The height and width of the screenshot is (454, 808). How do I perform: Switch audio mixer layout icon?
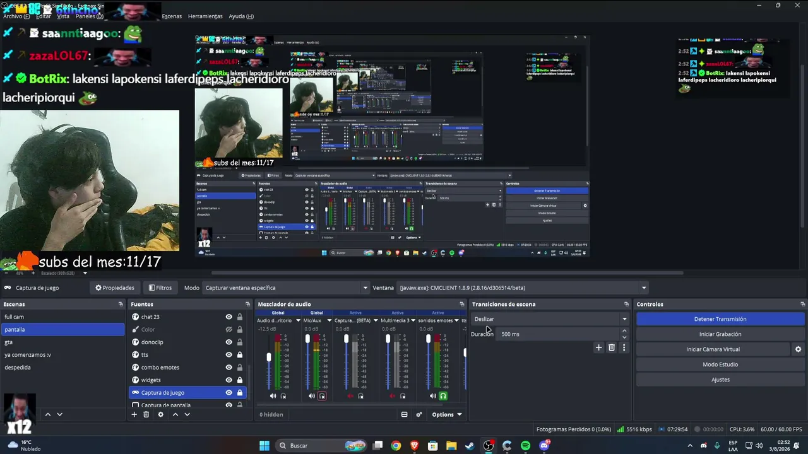pos(404,414)
